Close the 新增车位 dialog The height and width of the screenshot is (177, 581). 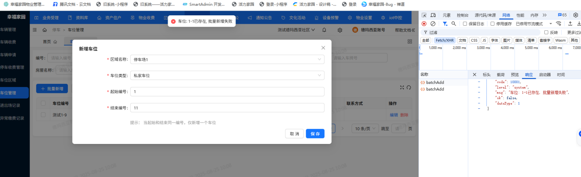pyautogui.click(x=323, y=48)
